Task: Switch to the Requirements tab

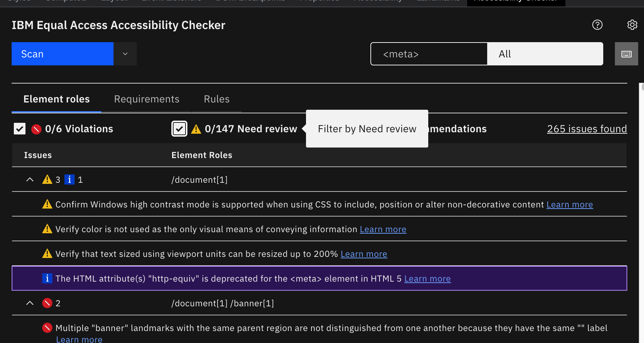Action: click(x=146, y=99)
